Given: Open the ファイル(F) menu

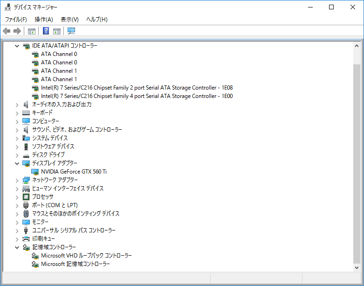Looking at the screenshot, I should coord(16,19).
